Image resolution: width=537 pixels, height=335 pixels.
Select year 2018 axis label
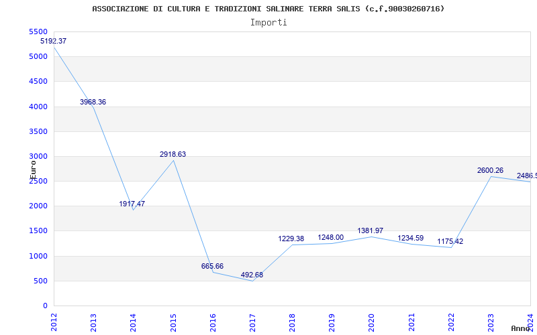(292, 322)
